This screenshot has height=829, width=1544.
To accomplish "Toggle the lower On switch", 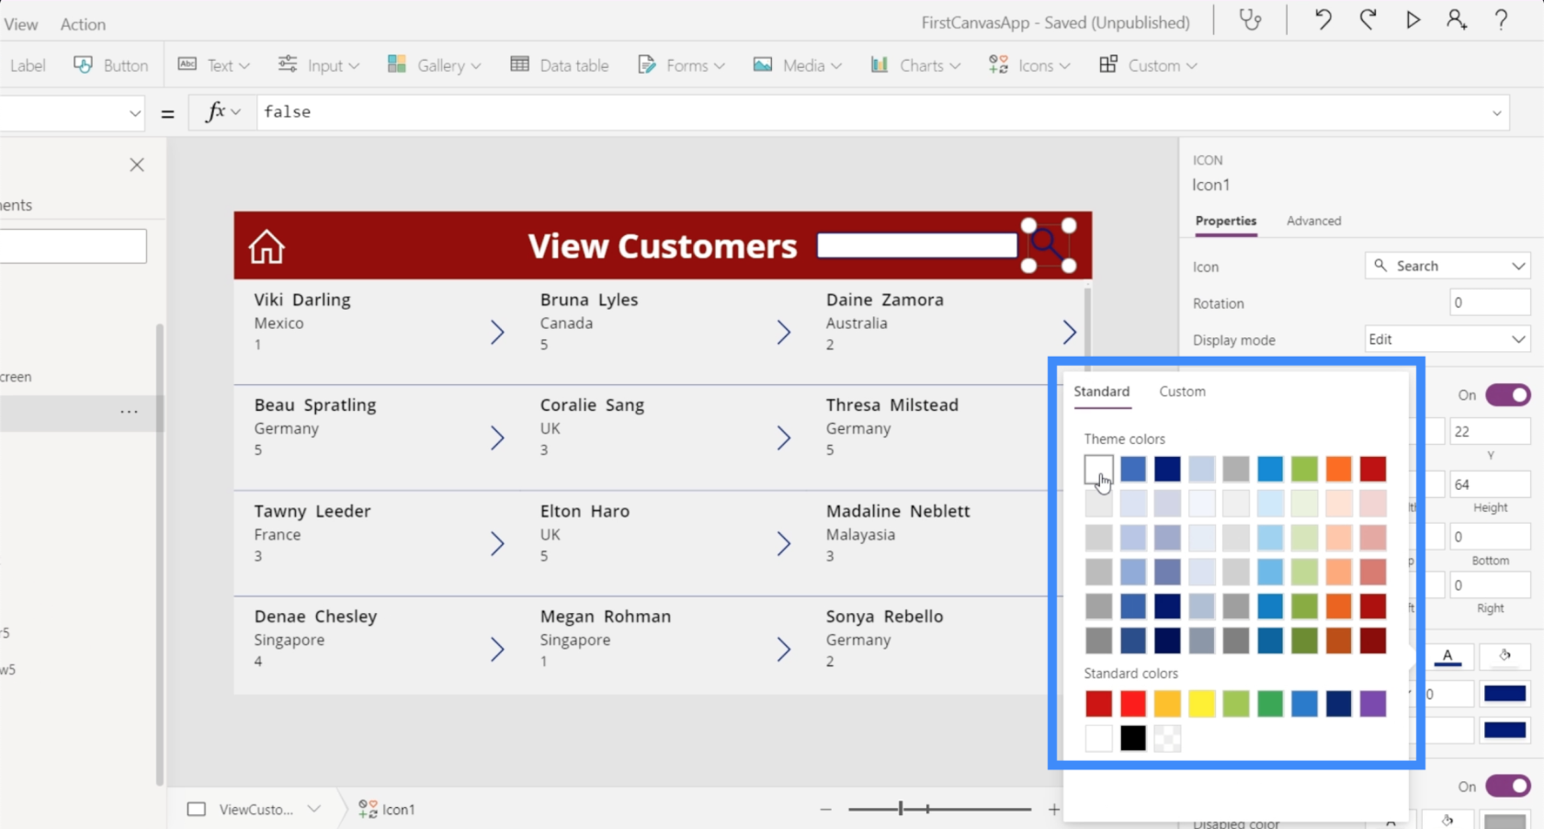I will click(1508, 786).
